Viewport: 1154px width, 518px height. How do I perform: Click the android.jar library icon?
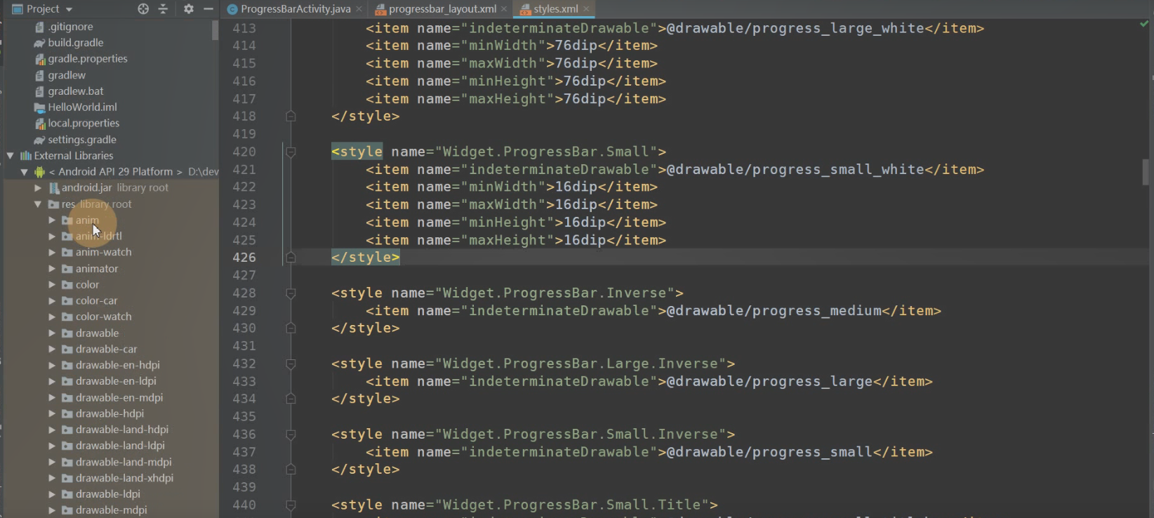click(x=53, y=188)
